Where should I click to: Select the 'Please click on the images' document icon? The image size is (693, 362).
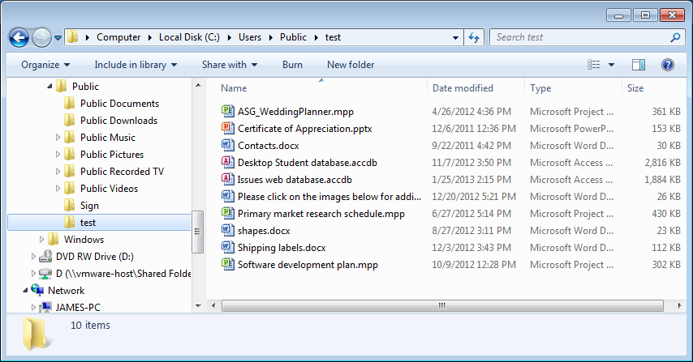[227, 196]
